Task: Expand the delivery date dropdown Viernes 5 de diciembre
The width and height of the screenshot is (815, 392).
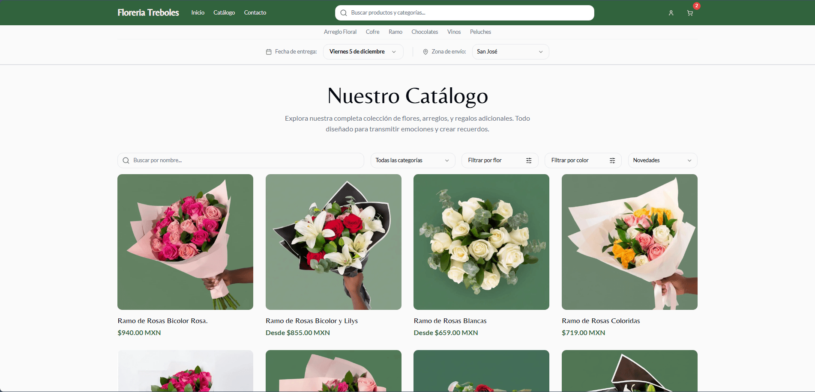Action: [363, 52]
